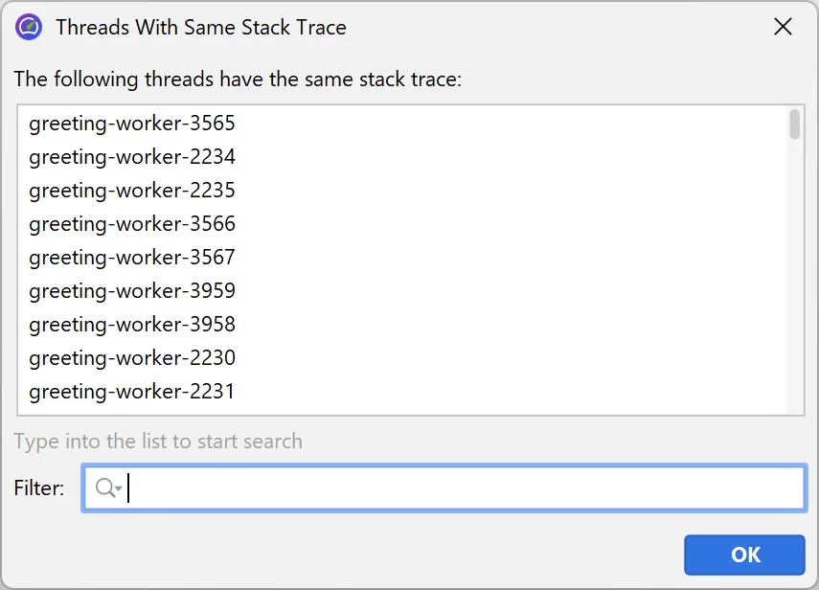Focus the Filter text input field
Image resolution: width=819 pixels, height=590 pixels.
pos(460,488)
